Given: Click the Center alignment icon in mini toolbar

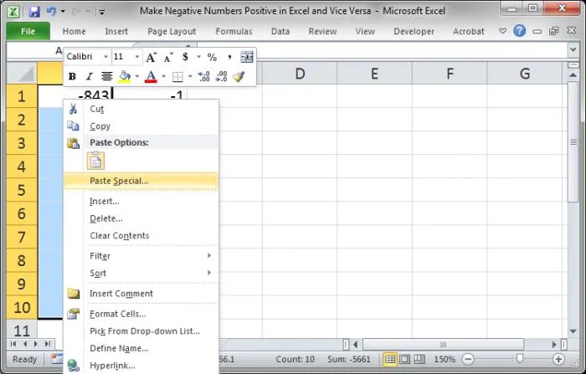Looking at the screenshot, I should [x=107, y=77].
